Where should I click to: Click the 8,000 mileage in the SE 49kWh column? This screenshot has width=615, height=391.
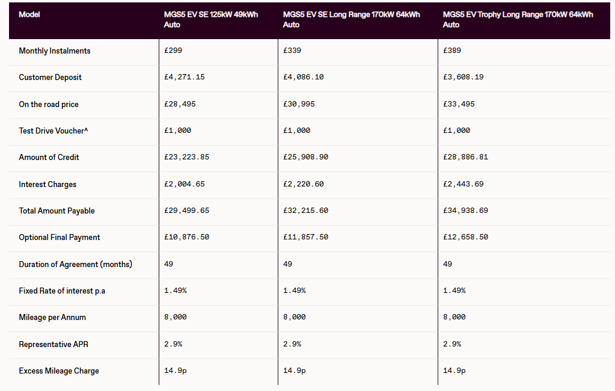click(176, 317)
